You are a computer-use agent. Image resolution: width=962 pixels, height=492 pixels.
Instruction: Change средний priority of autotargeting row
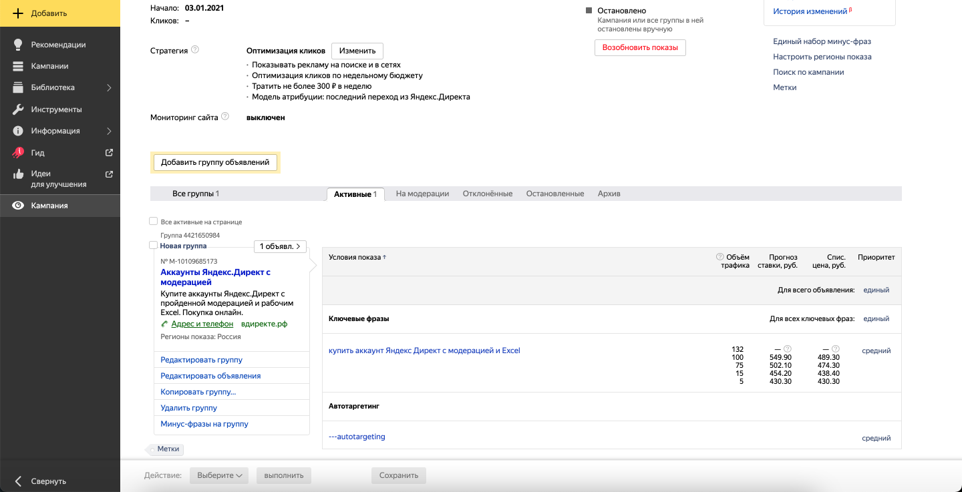click(x=876, y=438)
